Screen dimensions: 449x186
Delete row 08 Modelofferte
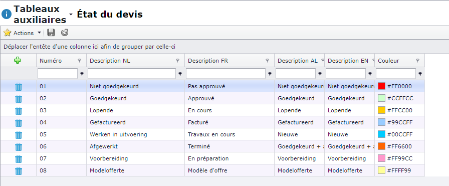tap(19, 171)
